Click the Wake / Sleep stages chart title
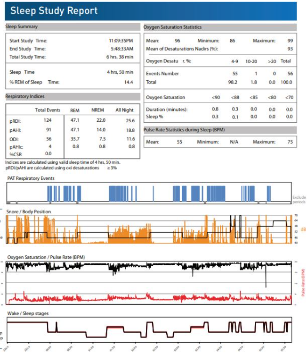The width and height of the screenshot is (307, 354). [x=28, y=313]
